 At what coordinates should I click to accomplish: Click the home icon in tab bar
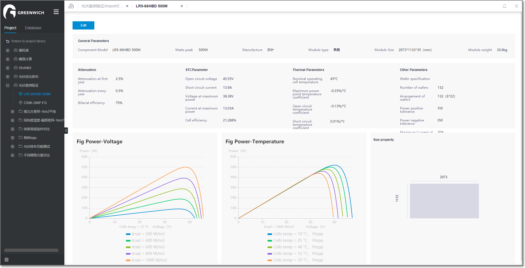[71, 6]
